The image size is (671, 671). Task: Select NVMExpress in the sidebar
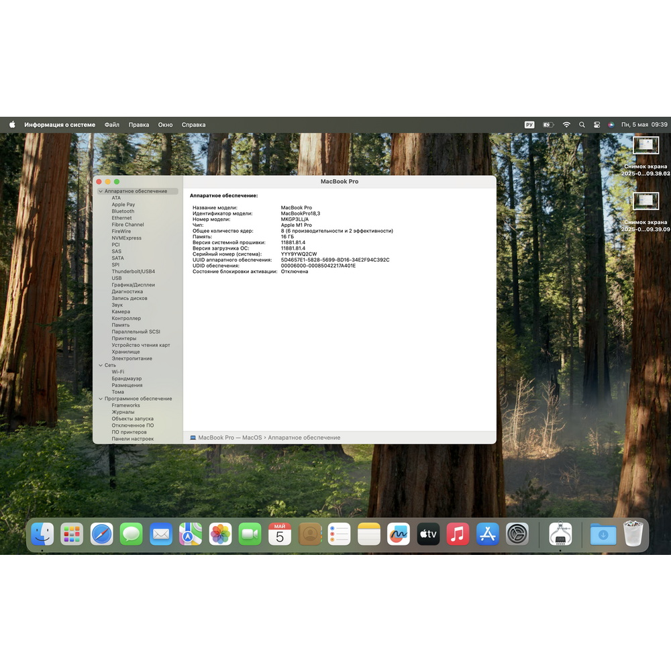click(x=126, y=238)
